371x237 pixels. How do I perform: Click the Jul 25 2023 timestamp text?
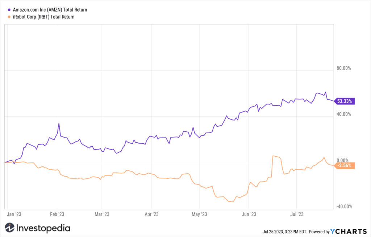click(285, 232)
